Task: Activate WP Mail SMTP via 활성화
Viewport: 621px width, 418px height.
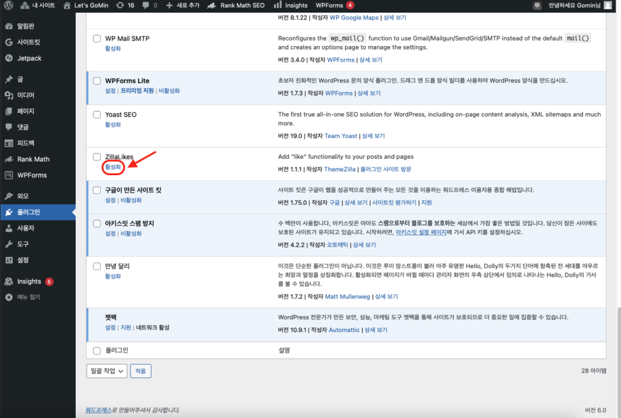Action: (x=113, y=48)
